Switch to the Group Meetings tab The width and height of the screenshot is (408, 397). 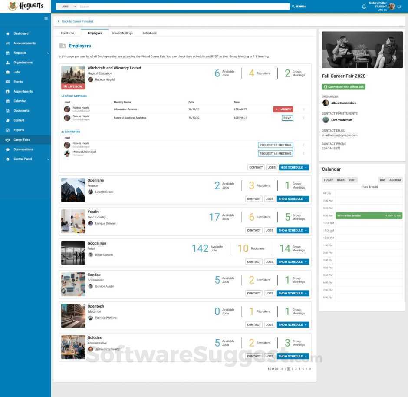coord(122,33)
